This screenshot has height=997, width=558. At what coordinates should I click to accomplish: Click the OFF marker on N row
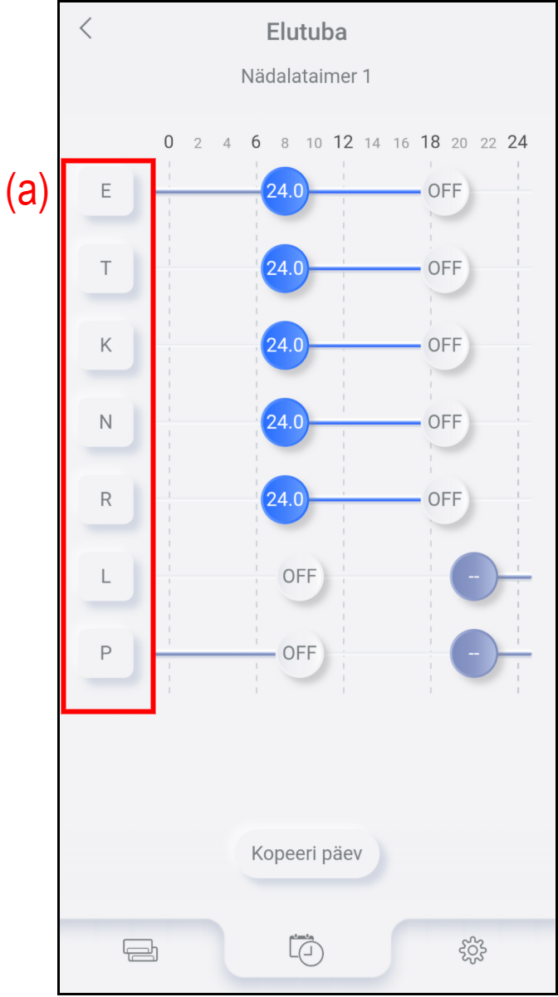coord(444,422)
